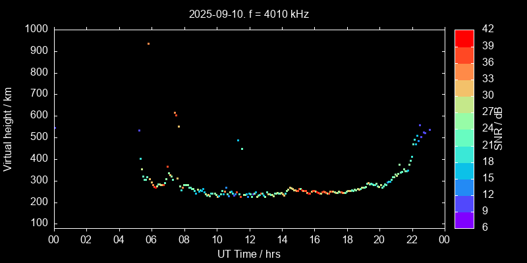Click the red 39–42 dB colorbar segment
527x263 pixels.
pos(464,37)
